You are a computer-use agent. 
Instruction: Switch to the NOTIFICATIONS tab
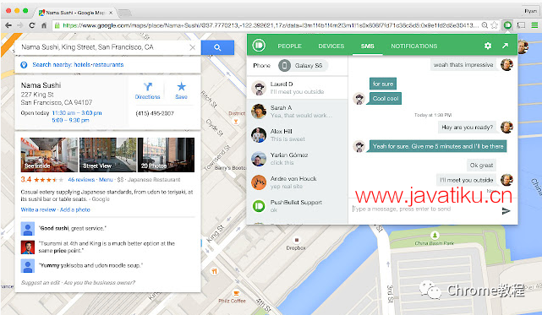pos(414,46)
